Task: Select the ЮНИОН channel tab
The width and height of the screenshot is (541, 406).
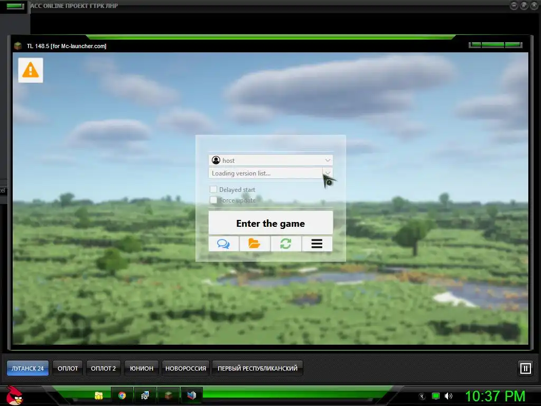Action: click(x=142, y=368)
